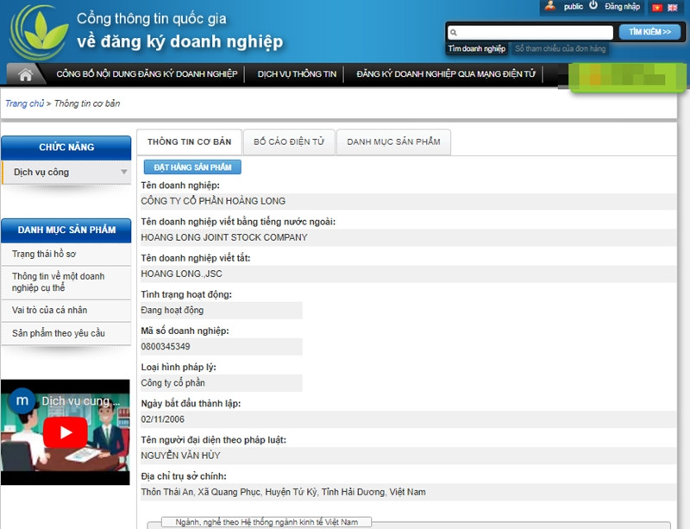
Task: Click the portal leaf logo
Action: click(37, 33)
